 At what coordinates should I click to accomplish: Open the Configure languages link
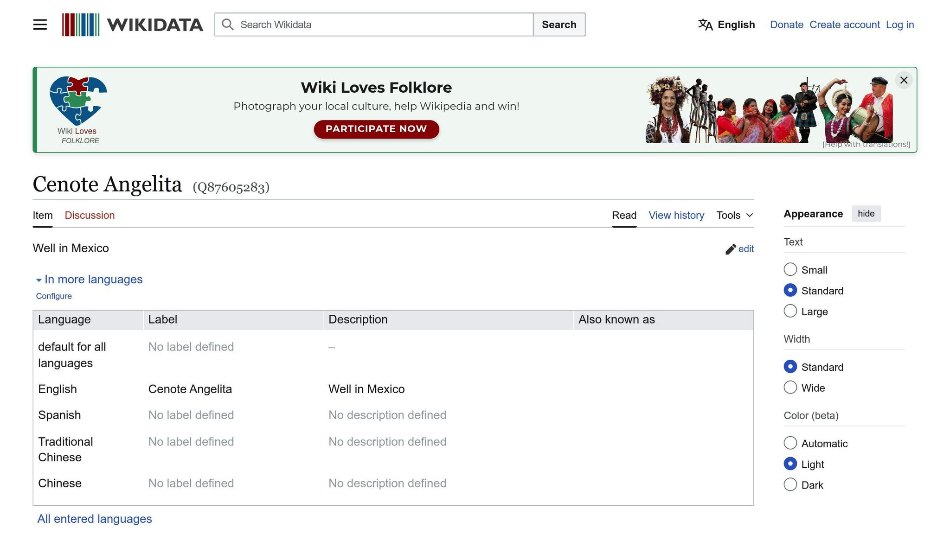[x=54, y=296]
